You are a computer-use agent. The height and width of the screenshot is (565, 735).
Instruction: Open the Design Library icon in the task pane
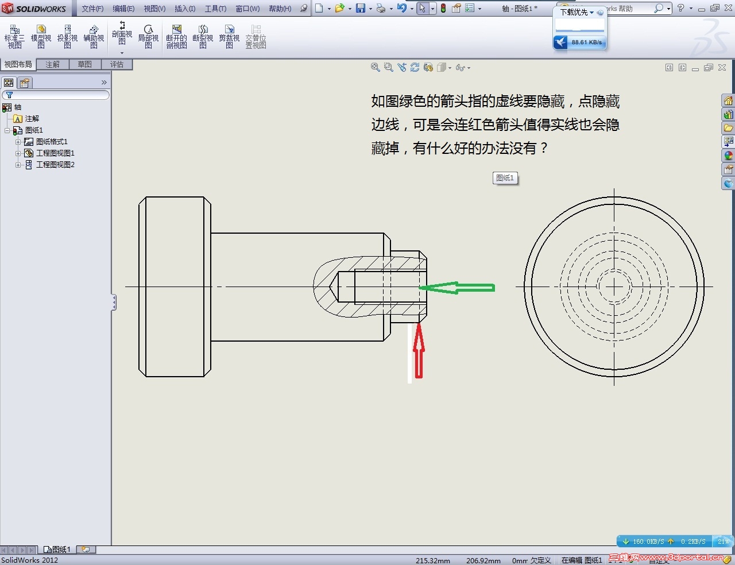point(728,114)
